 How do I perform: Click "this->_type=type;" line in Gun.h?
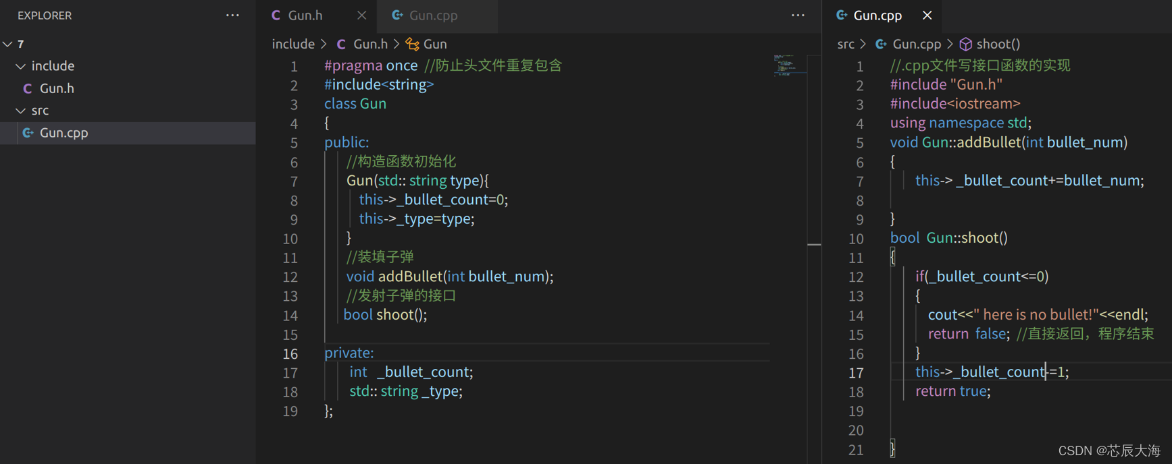click(417, 219)
